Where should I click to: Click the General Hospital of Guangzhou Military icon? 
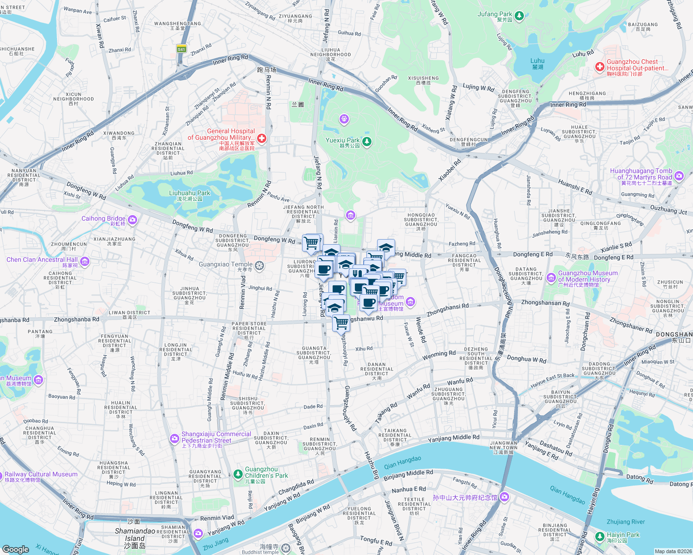[x=262, y=138]
